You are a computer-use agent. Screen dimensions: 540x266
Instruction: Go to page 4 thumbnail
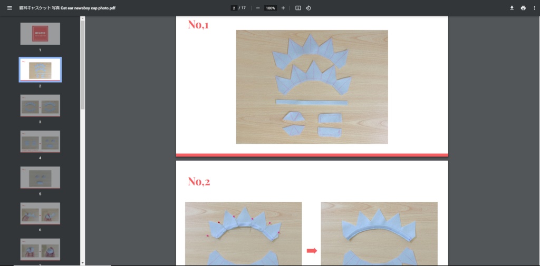coord(40,142)
